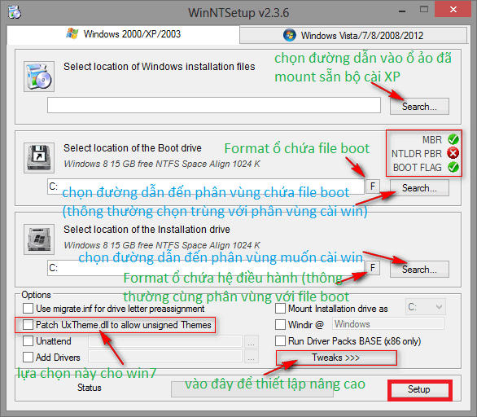Click the green MBR check status icon
477x417 pixels.
453,139
